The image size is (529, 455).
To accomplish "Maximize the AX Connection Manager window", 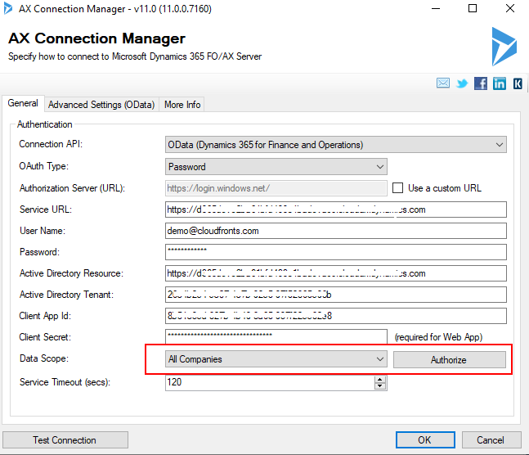I will [x=473, y=8].
